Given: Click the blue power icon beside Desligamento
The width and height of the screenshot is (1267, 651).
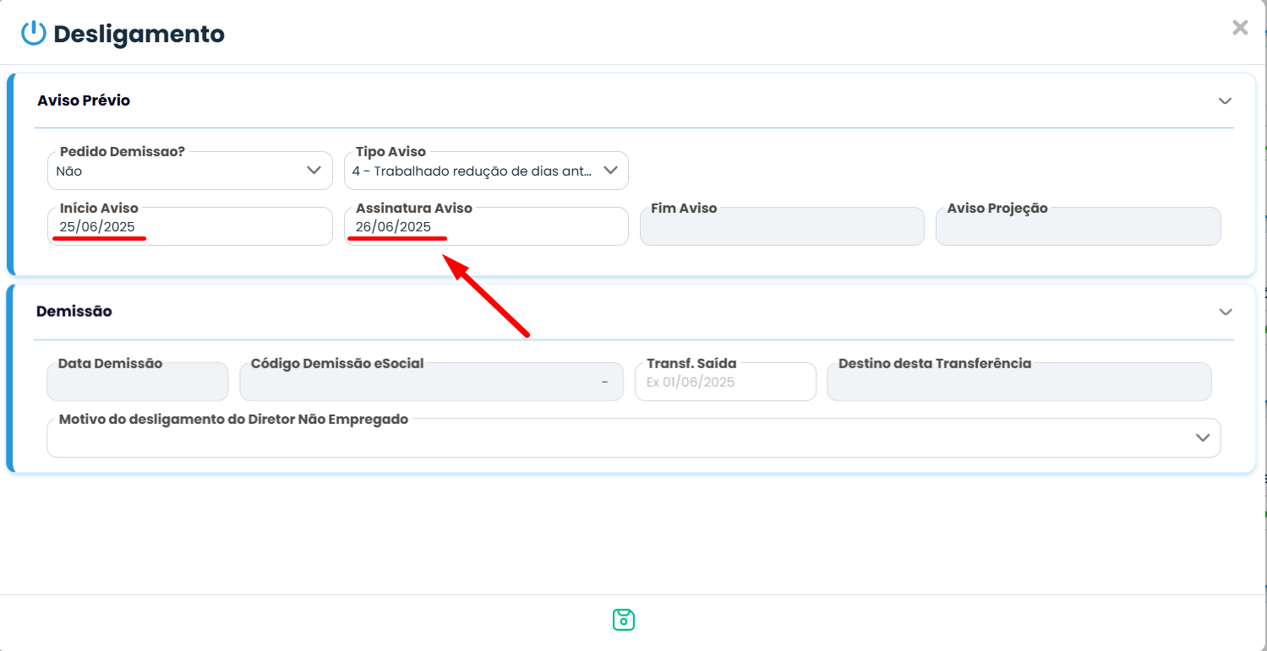Looking at the screenshot, I should pos(33,34).
